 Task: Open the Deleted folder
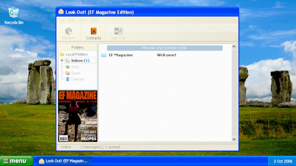pos(77,79)
